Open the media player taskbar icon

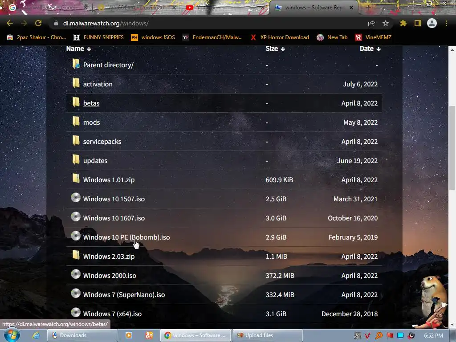click(129, 335)
